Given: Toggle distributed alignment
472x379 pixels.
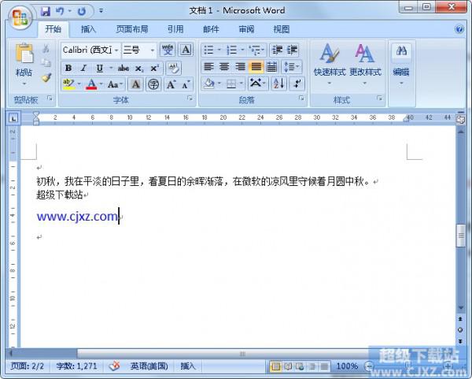Looking at the screenshot, I should click(x=271, y=67).
